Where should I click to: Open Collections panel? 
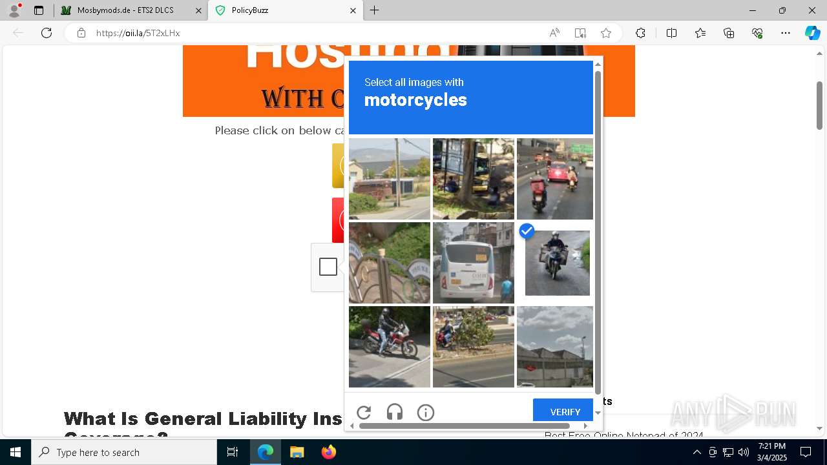729,33
